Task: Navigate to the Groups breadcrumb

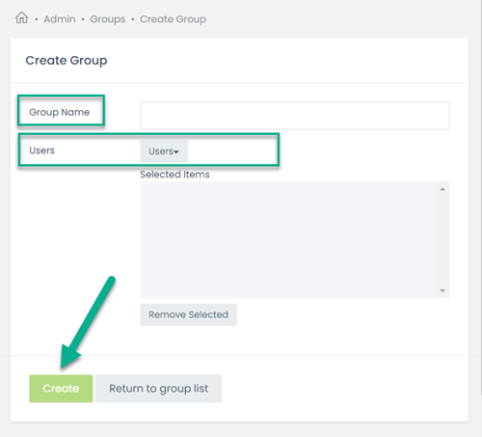Action: (108, 19)
